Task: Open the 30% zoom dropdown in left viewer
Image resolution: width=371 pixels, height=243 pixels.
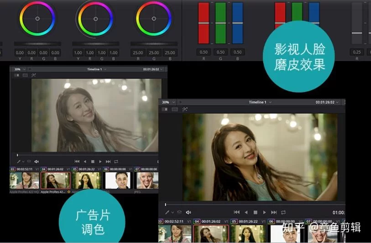Action: [21, 69]
